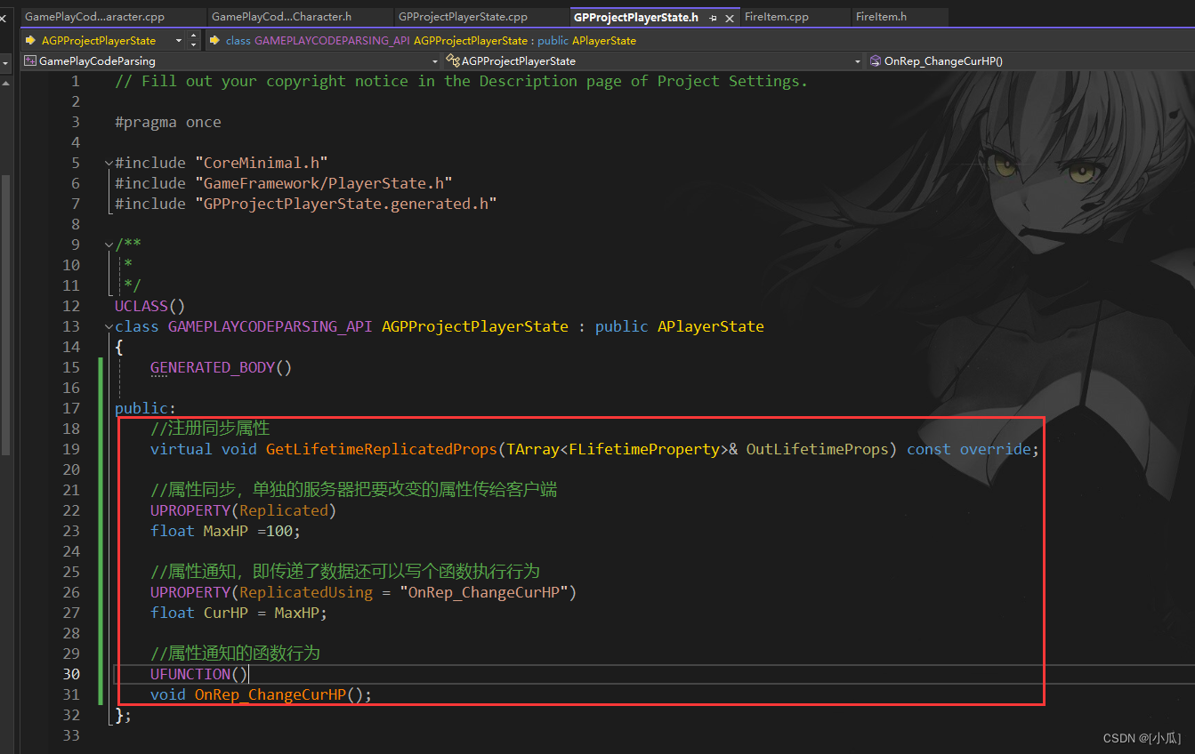The image size is (1195, 754).
Task: Click the "override" keyword on line 19
Action: (x=996, y=449)
